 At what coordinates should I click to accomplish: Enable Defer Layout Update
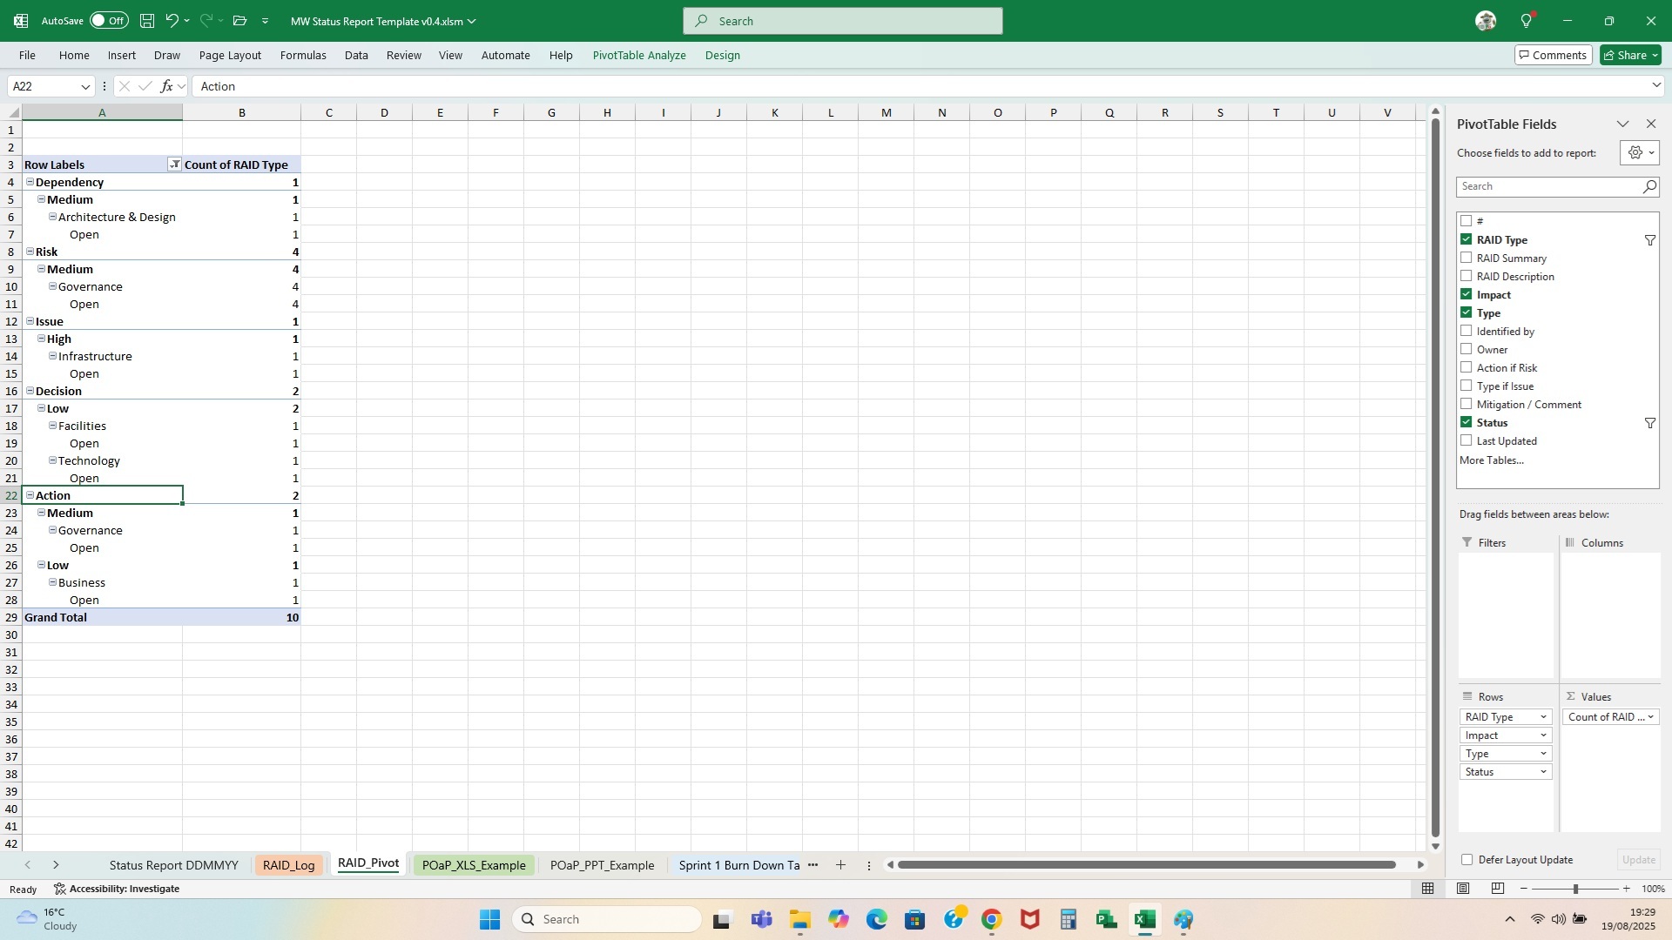coord(1466,859)
